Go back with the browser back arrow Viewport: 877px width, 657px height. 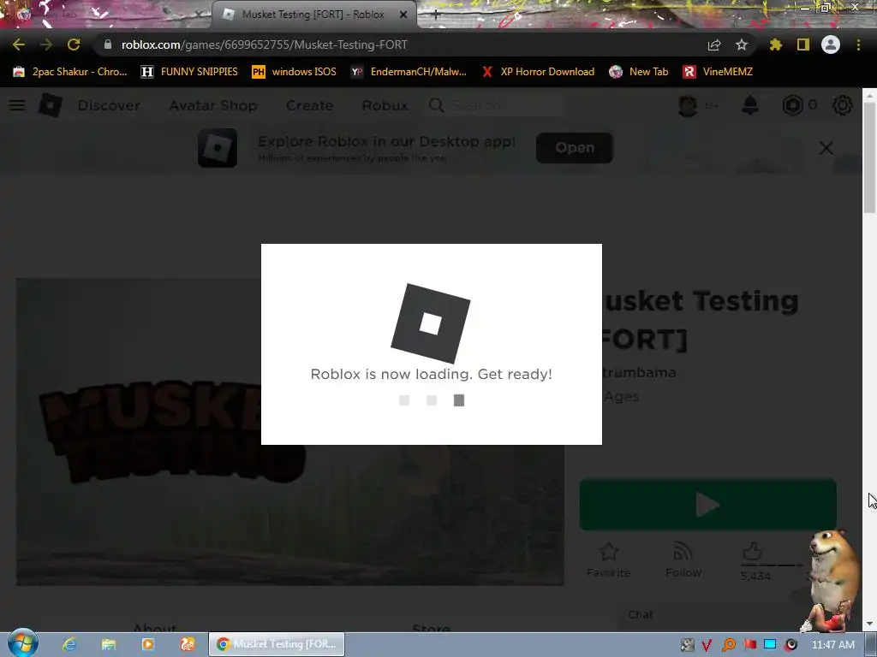[x=19, y=44]
